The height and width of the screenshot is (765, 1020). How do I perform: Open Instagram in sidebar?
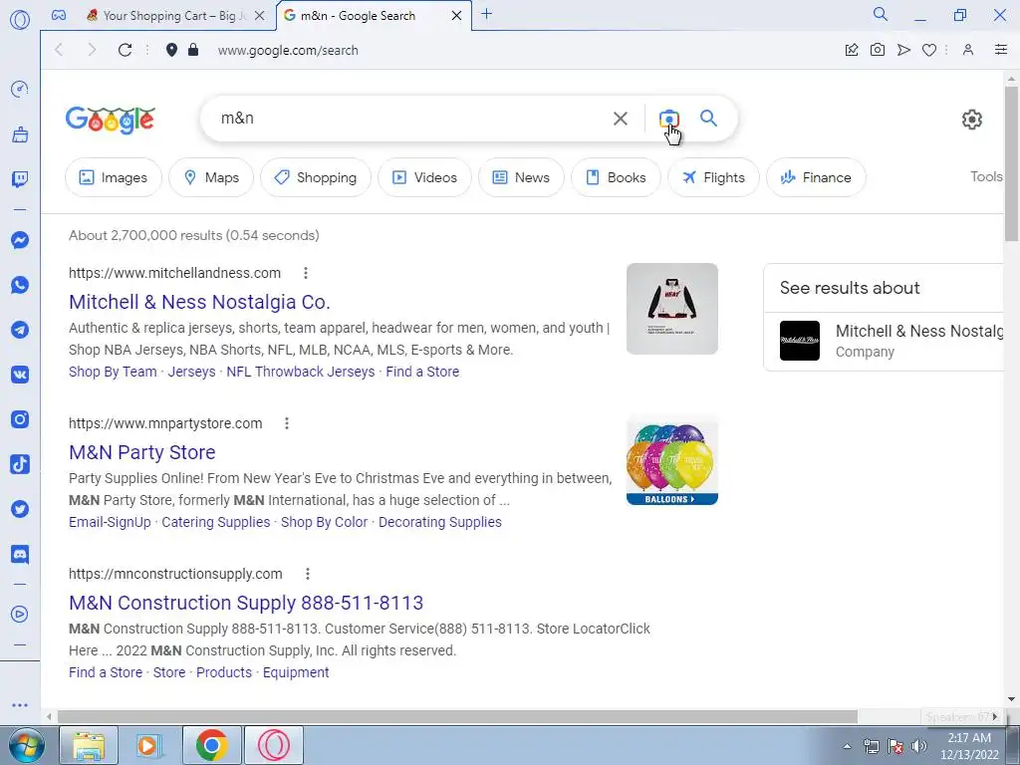click(x=20, y=419)
